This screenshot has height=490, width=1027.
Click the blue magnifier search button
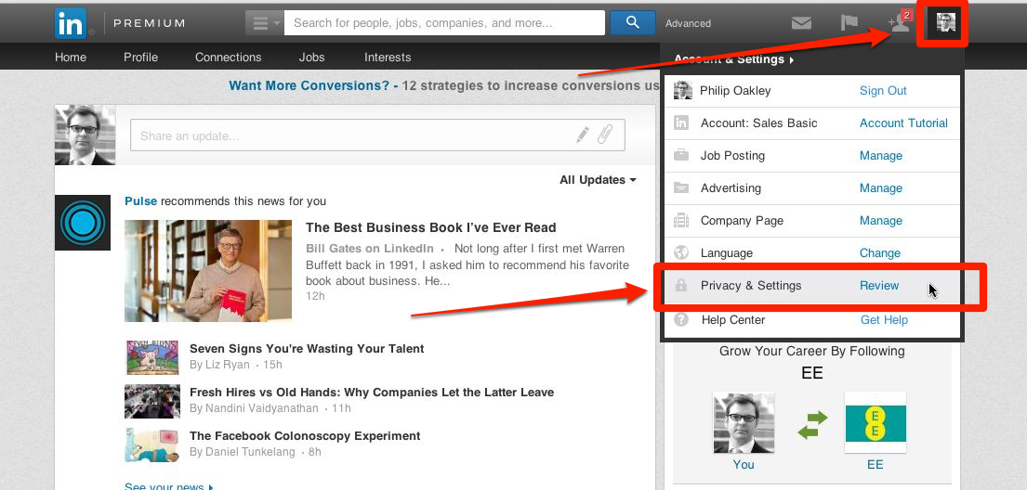coord(632,23)
